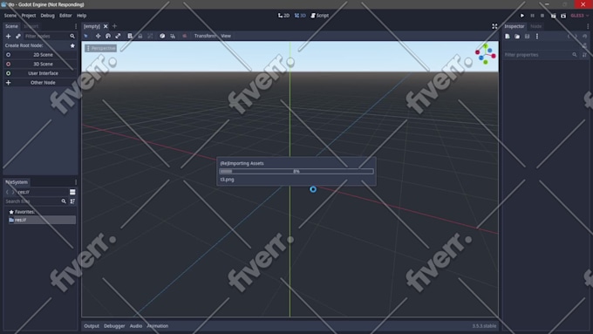Open Scene dock options three-dot menu

click(x=76, y=26)
